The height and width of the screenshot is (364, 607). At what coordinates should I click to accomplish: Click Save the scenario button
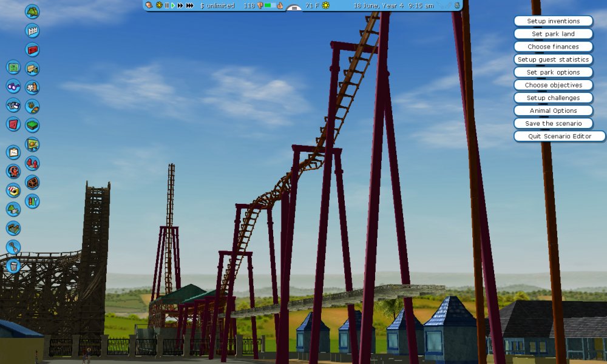(x=553, y=123)
